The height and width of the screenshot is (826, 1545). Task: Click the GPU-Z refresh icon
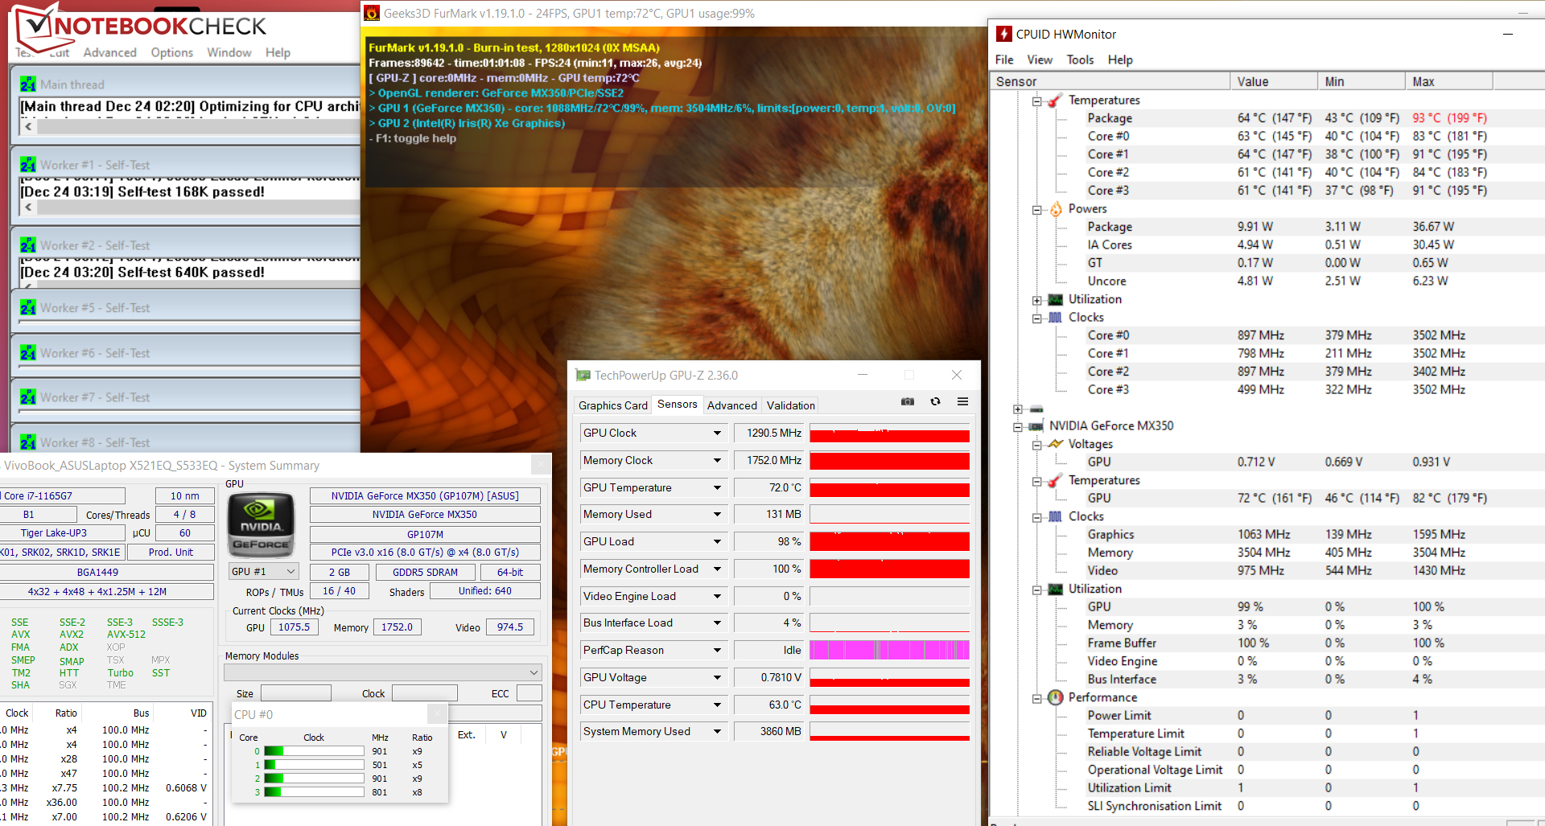coord(935,401)
